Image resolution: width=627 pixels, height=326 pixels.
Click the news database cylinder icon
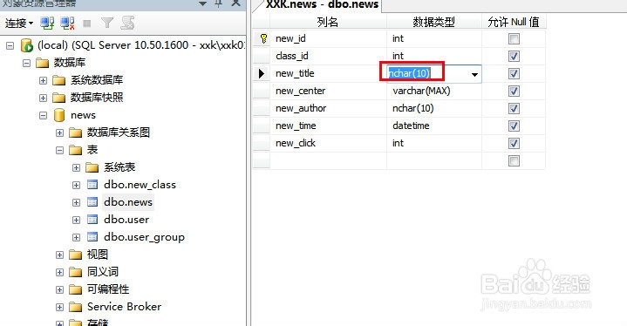[x=58, y=115]
